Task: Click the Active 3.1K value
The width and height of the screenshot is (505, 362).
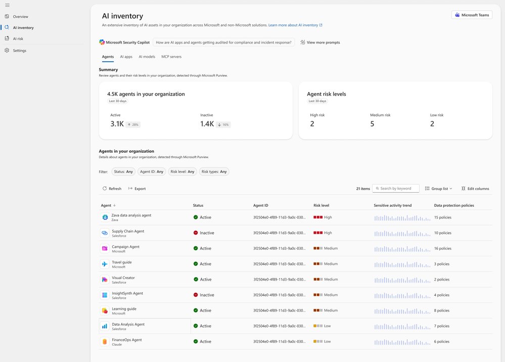Action: pos(117,124)
